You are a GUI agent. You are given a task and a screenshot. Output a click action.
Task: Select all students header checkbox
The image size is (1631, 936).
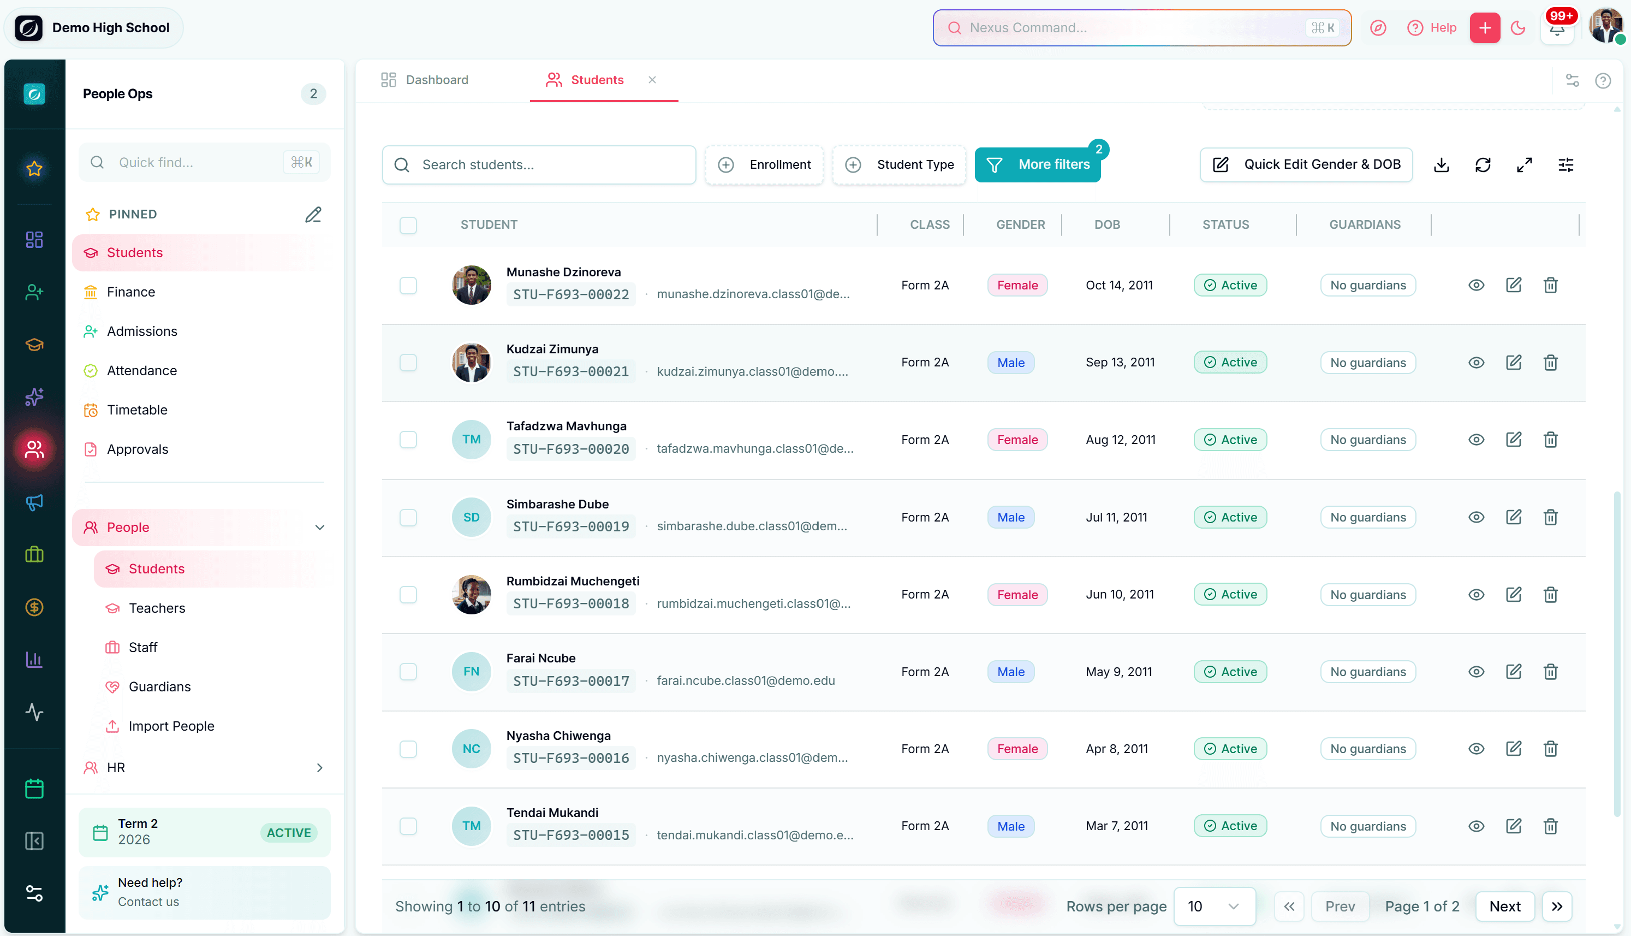[x=408, y=225]
